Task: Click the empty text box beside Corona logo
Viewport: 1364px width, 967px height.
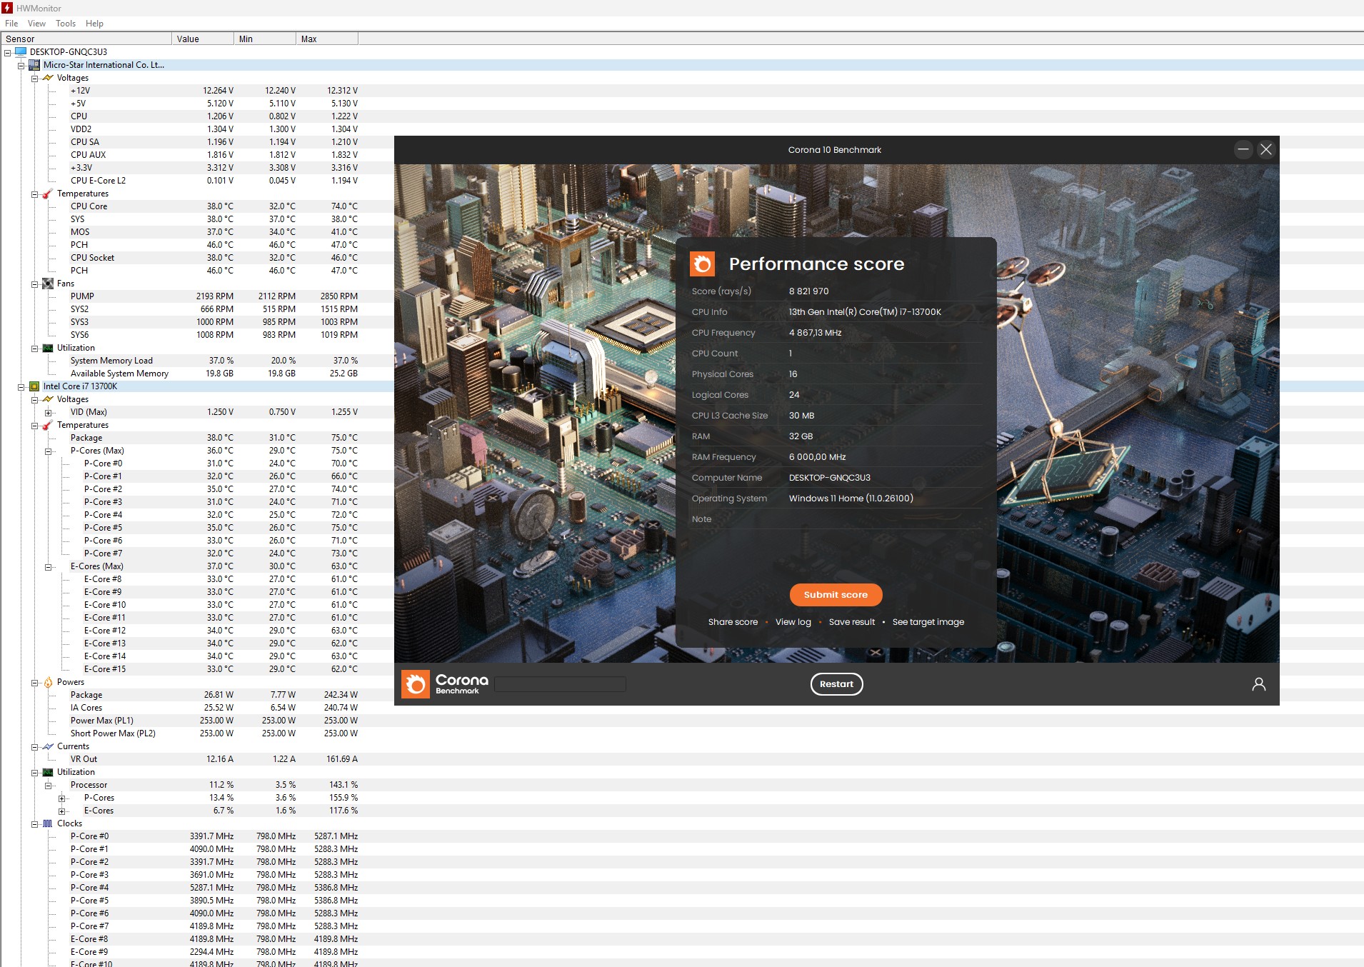Action: pos(560,684)
